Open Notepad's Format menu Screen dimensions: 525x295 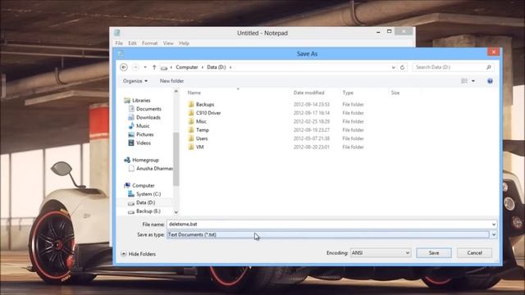(149, 43)
